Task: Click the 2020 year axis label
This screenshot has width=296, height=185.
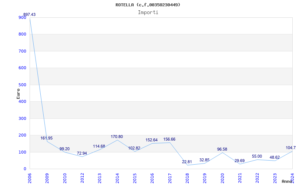Action: [222, 178]
